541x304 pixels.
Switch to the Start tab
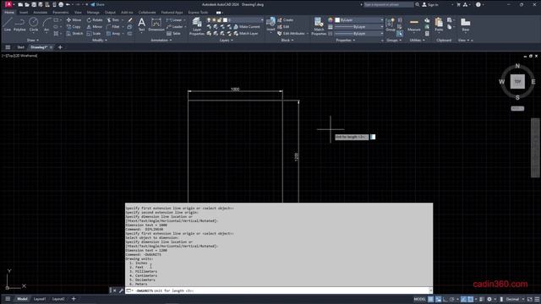(20, 47)
